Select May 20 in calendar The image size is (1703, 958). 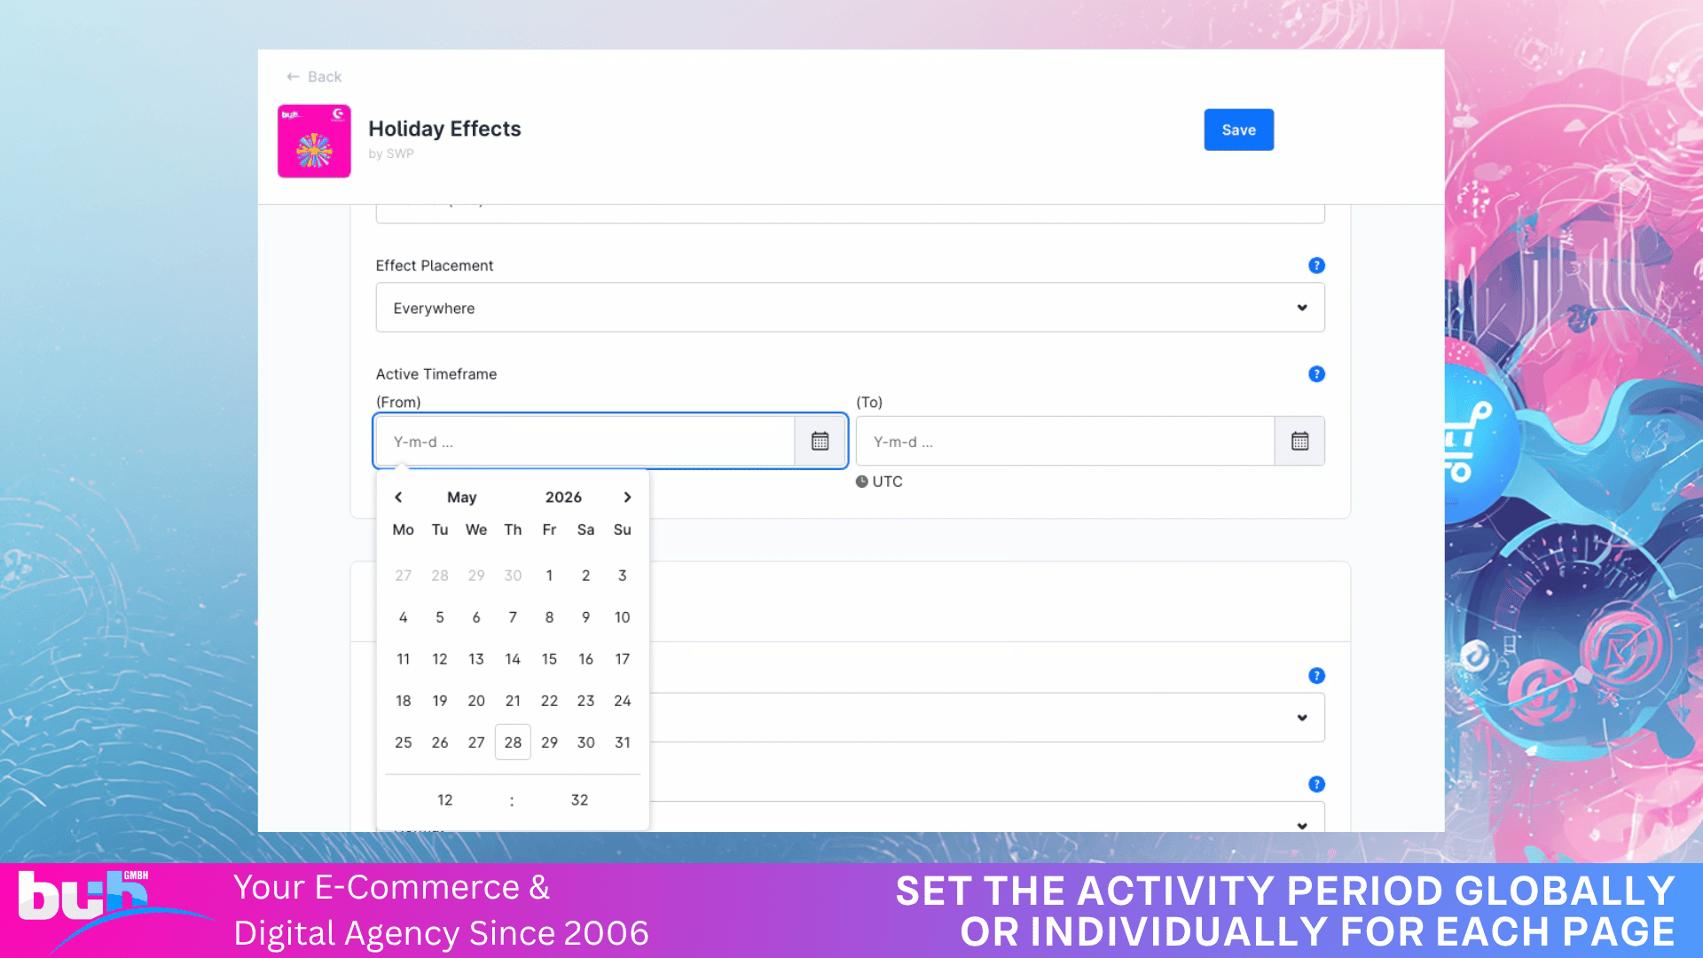(x=476, y=701)
